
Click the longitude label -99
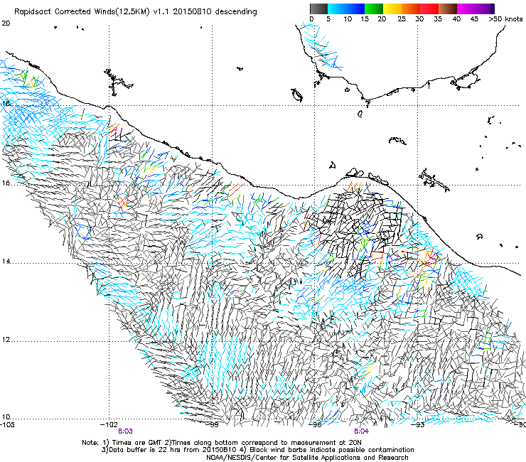point(213,425)
